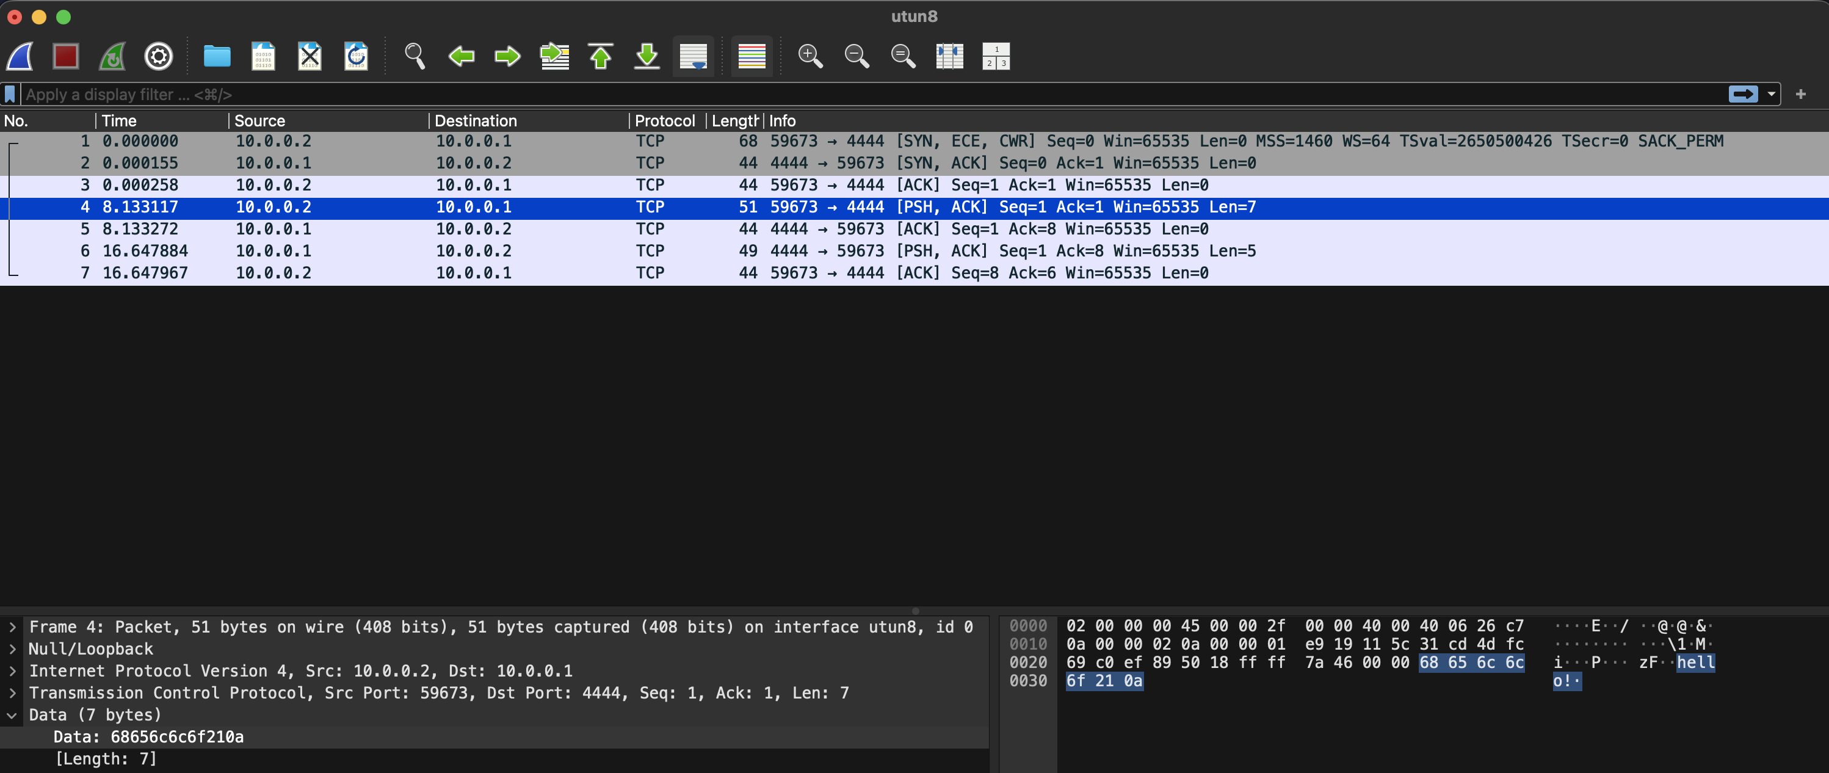The width and height of the screenshot is (1829, 773).
Task: Click the ASCII 'hell' in bytes pane
Action: click(x=1695, y=663)
